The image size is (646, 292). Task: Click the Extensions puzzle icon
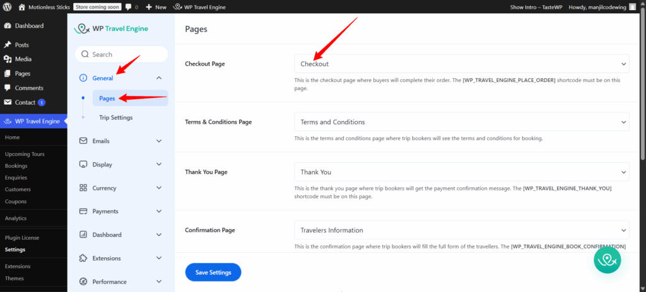[x=83, y=258]
